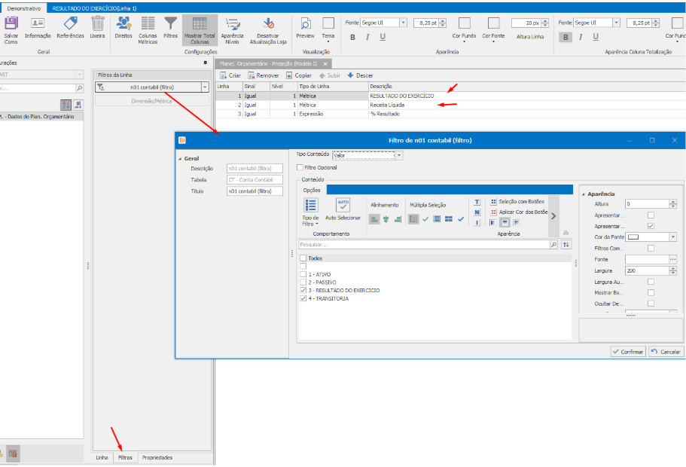Click the Cancelar button
Image resolution: width=686 pixels, height=467 pixels.
pyautogui.click(x=666, y=352)
